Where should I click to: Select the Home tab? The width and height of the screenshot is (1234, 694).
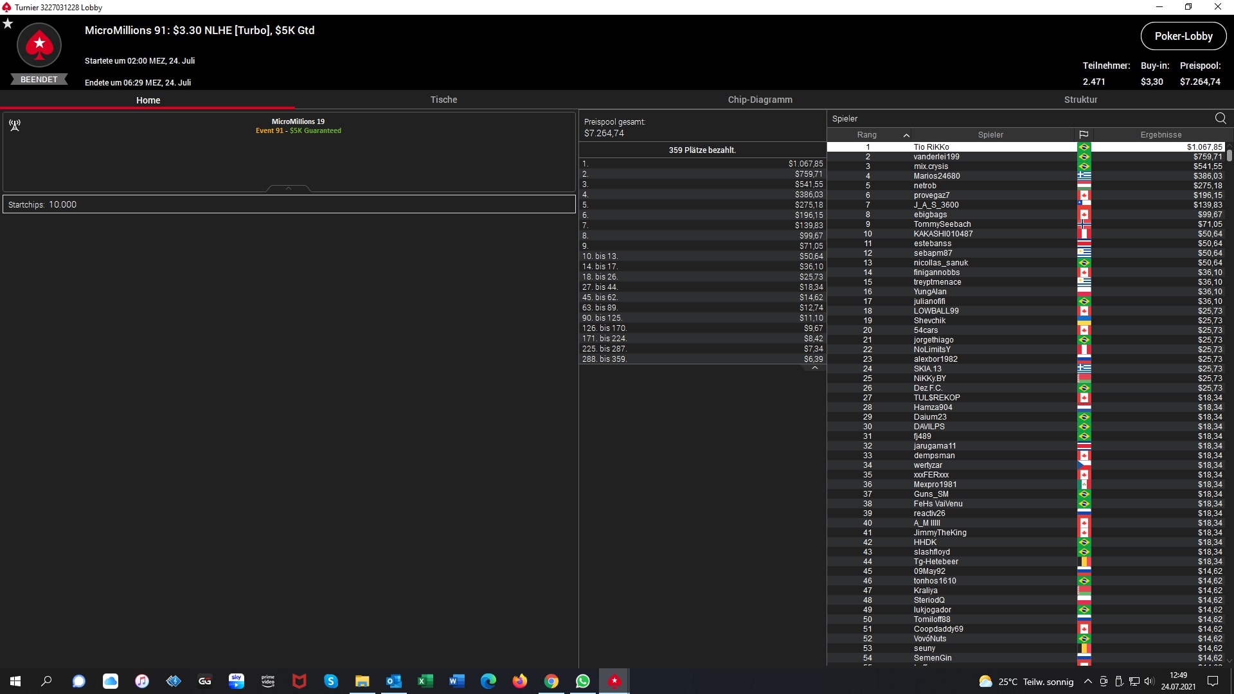pyautogui.click(x=148, y=100)
